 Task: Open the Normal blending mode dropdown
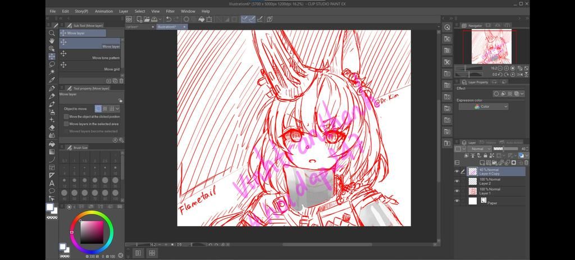pos(480,148)
